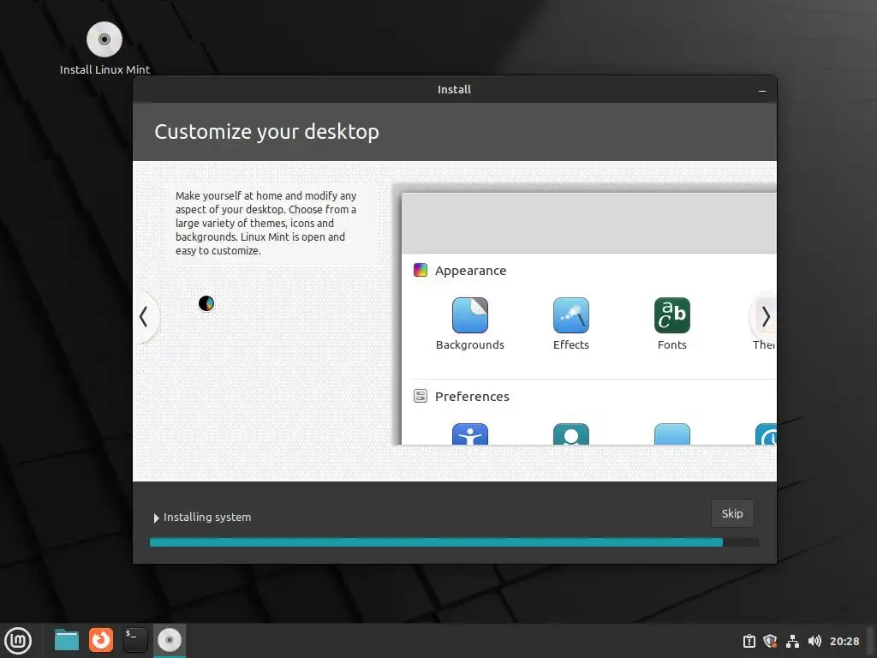The height and width of the screenshot is (658, 877).
Task: Open the Install Linux Mint desktop icon
Action: pos(104,48)
